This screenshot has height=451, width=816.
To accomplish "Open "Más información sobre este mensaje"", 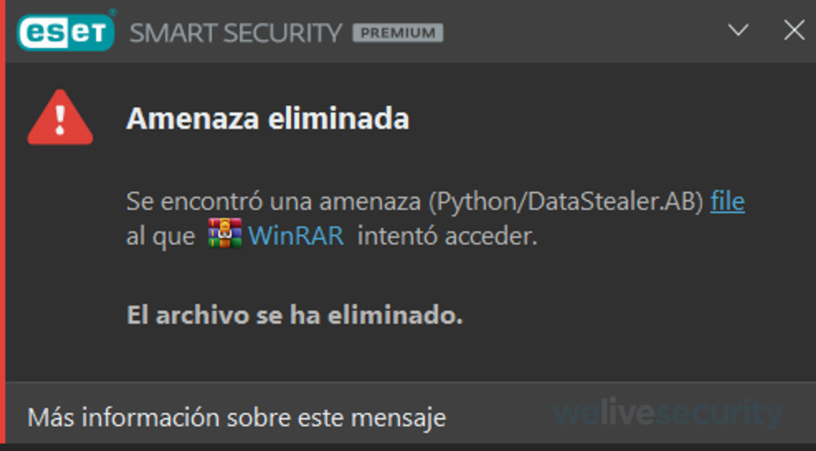I will click(237, 417).
